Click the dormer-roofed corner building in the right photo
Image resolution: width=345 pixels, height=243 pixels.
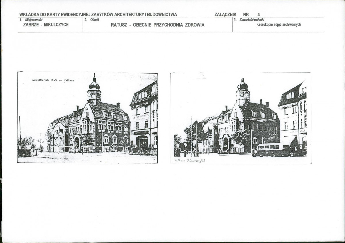pyautogui.click(x=293, y=115)
